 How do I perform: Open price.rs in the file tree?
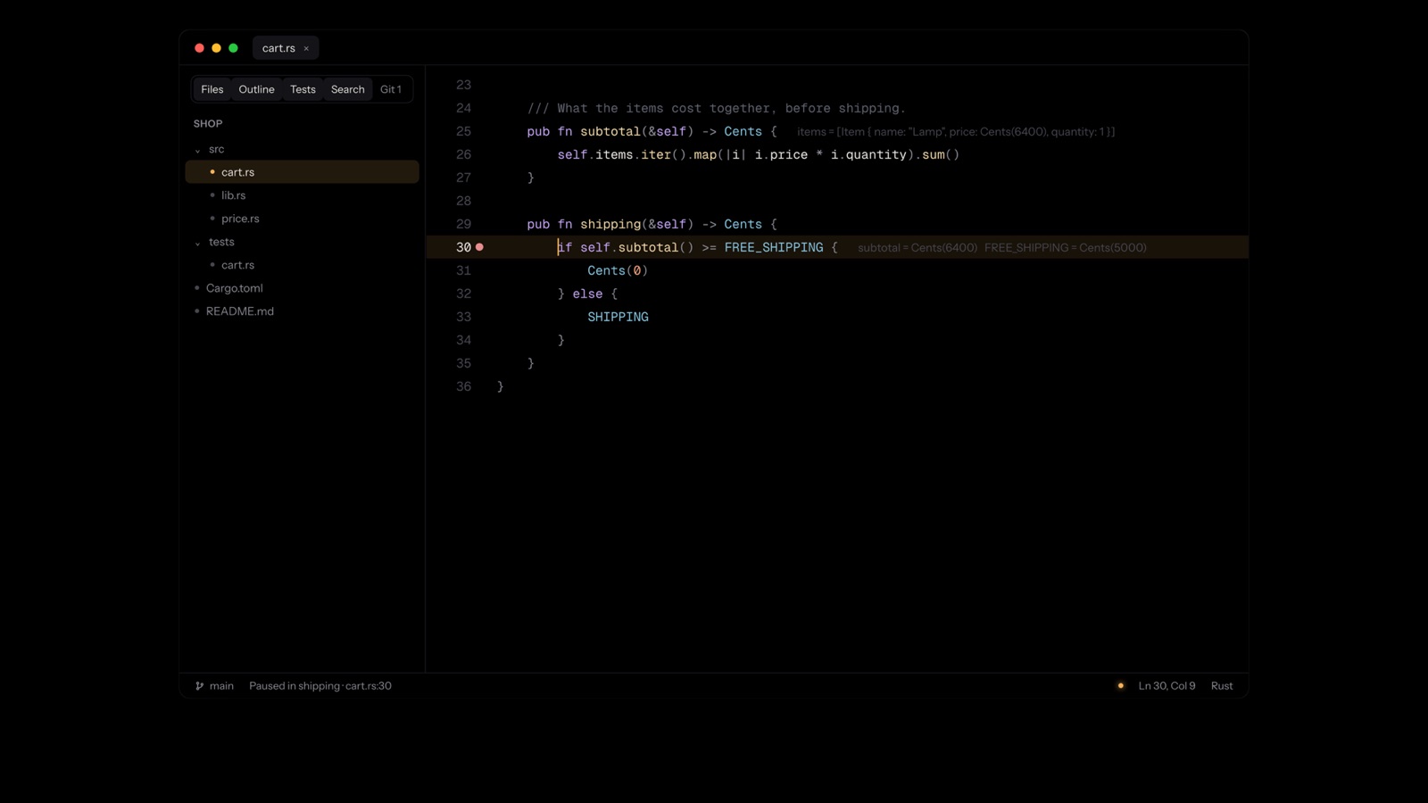point(302,219)
